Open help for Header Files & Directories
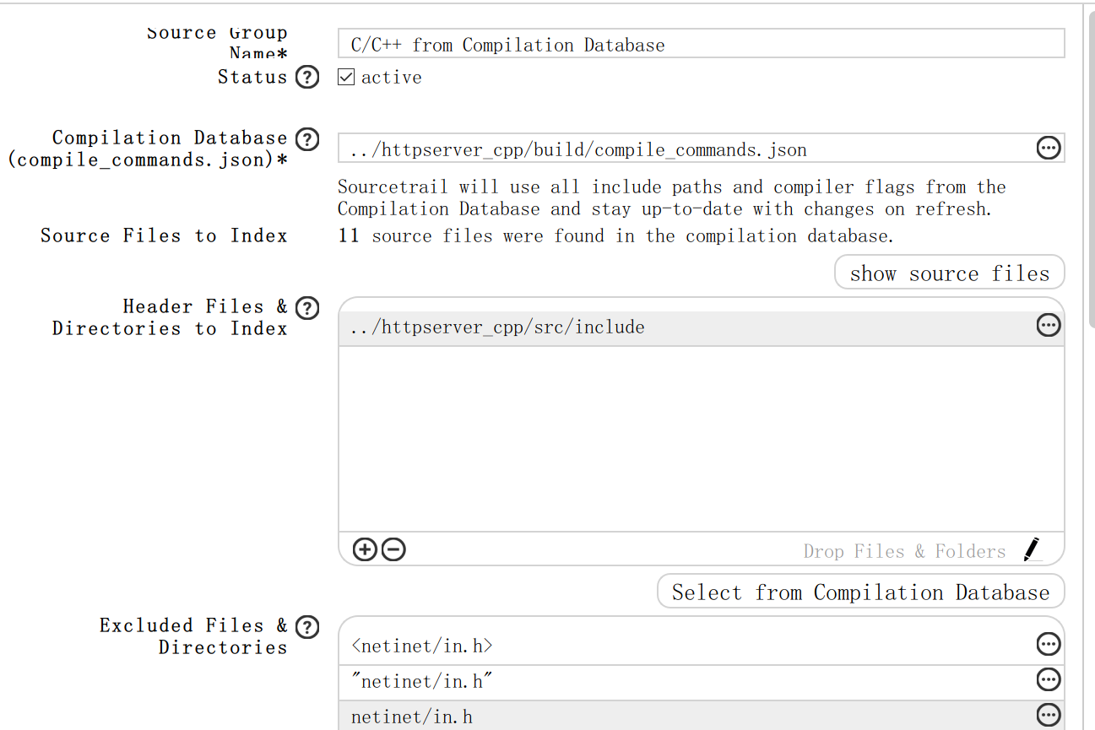The height and width of the screenshot is (730, 1095). pos(307,307)
